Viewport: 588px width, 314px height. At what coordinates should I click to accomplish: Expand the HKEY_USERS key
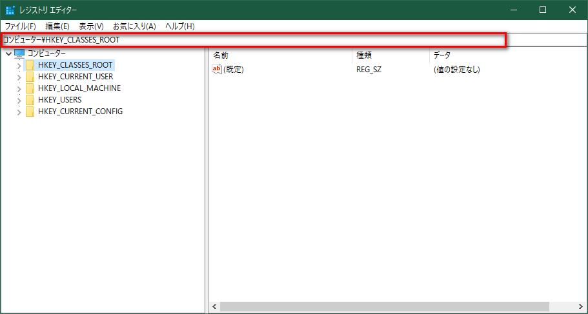(19, 100)
